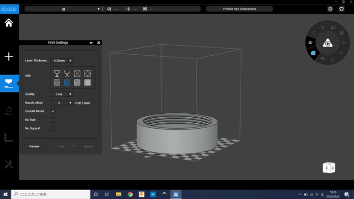Select the diamond-square infill option
The height and width of the screenshot is (199, 354).
pos(87,74)
